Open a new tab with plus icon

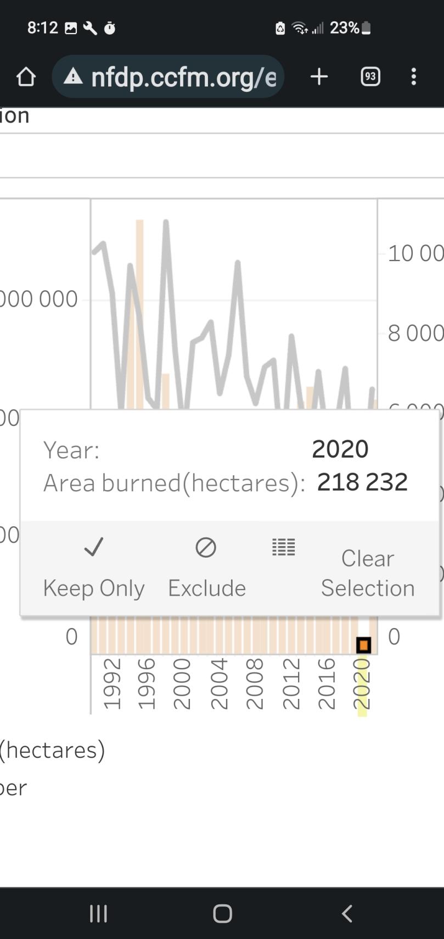coord(319,77)
